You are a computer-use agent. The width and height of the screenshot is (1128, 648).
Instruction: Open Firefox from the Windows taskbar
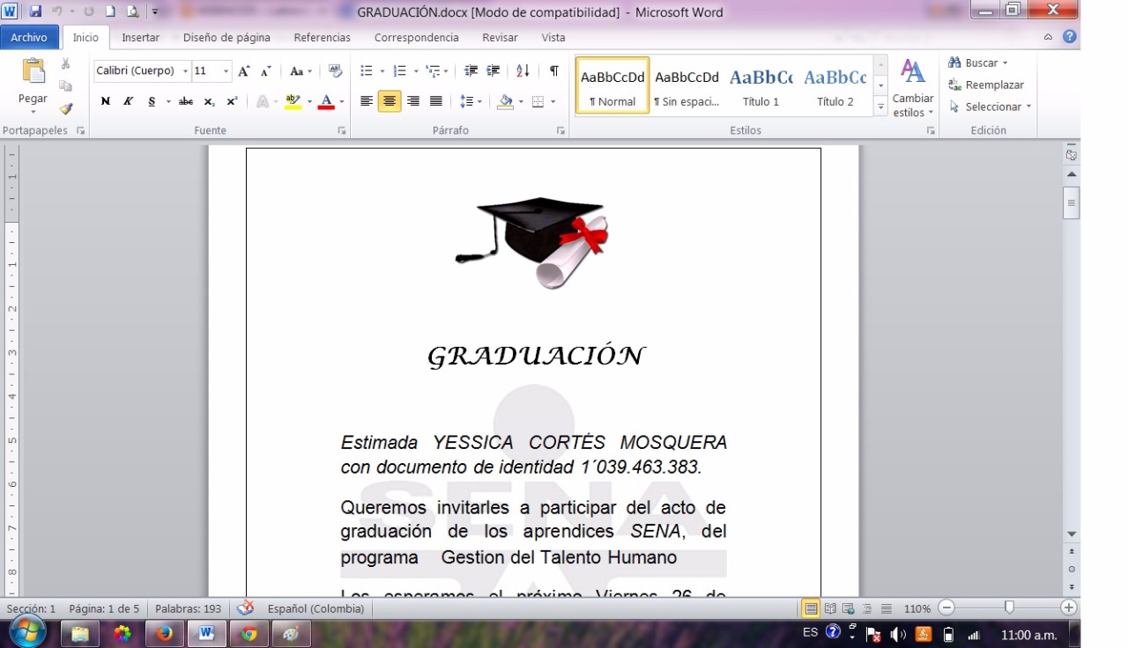coord(164,633)
